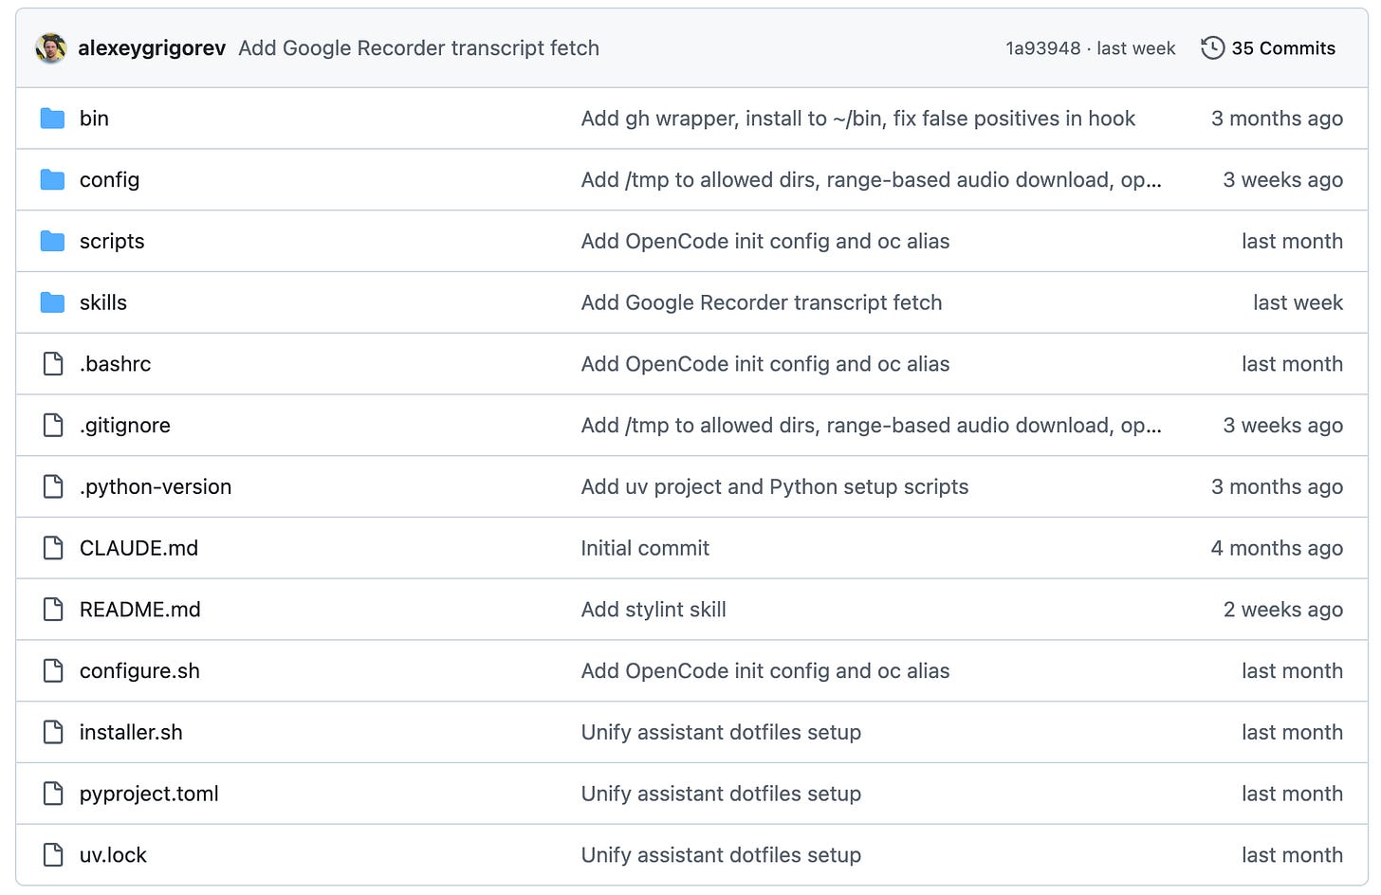Open the .gitignore file

(125, 426)
